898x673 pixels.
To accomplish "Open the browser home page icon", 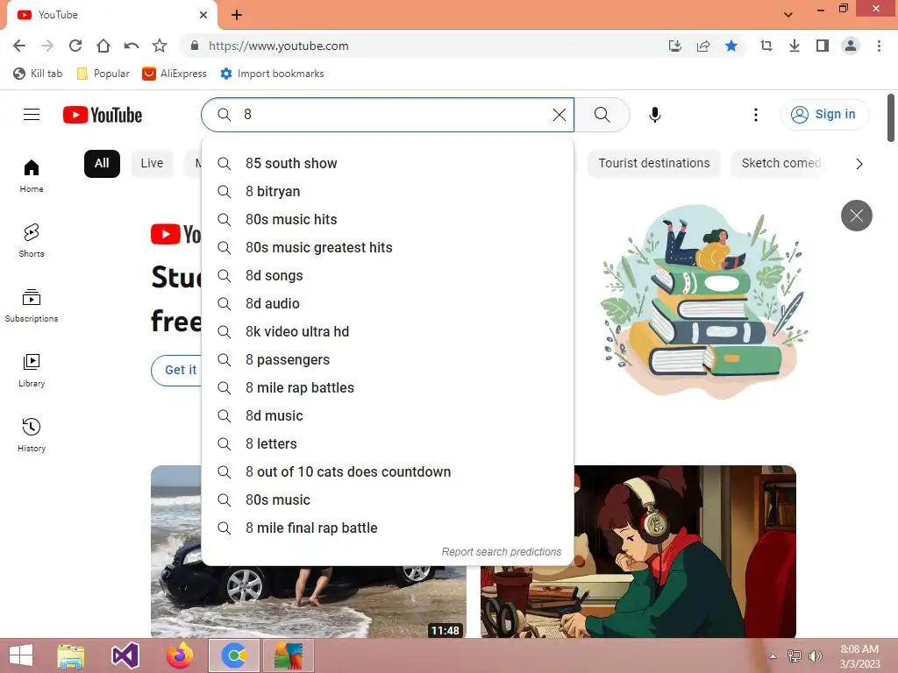I will (103, 46).
